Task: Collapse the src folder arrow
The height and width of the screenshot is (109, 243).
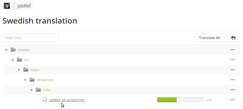Action: pyautogui.click(x=13, y=60)
